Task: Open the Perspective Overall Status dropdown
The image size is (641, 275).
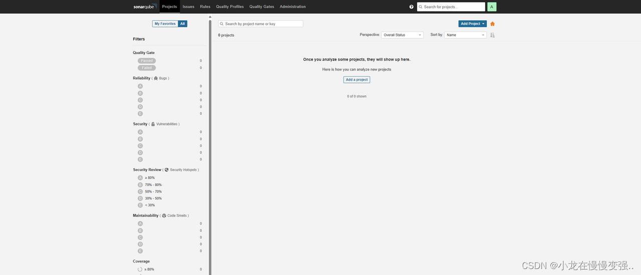Action: pyautogui.click(x=402, y=35)
